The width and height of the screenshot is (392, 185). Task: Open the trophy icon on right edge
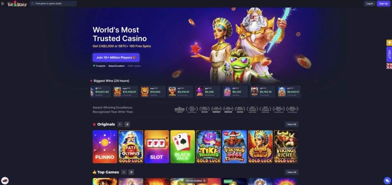pyautogui.click(x=389, y=43)
